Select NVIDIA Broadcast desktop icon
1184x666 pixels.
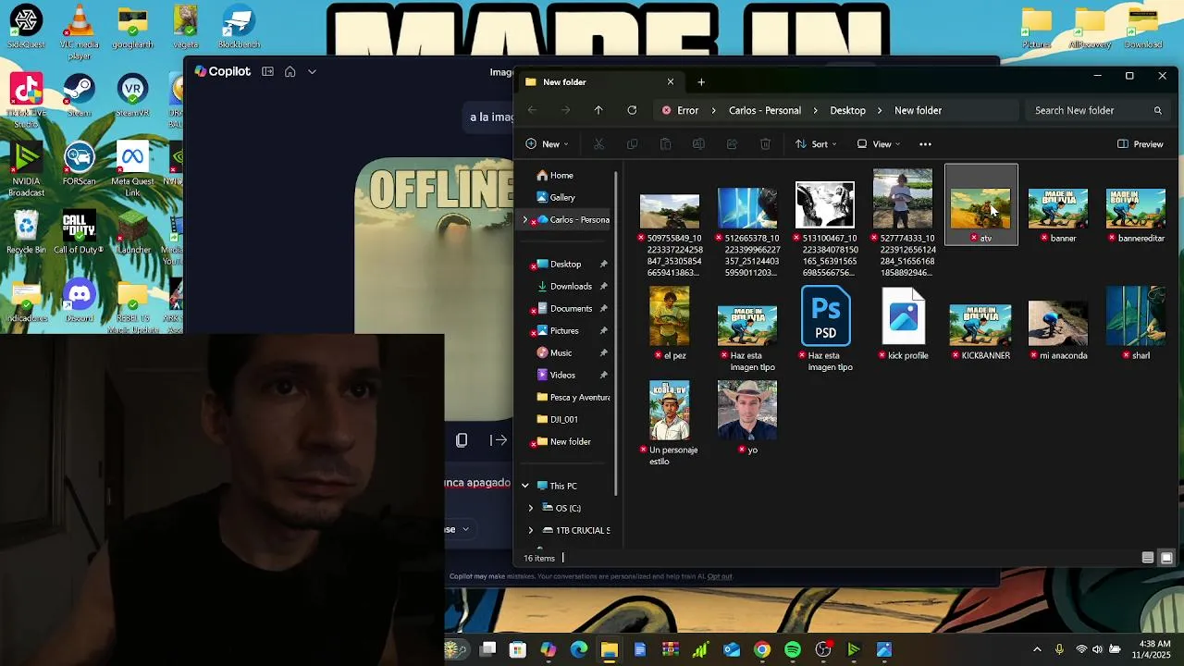coord(26,169)
